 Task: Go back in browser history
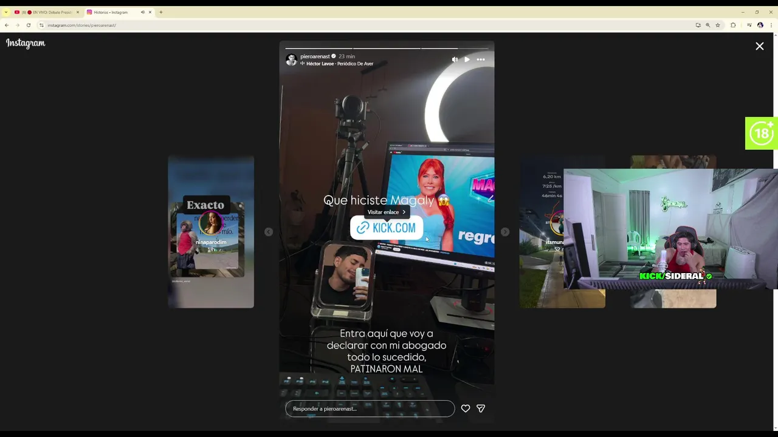7,25
